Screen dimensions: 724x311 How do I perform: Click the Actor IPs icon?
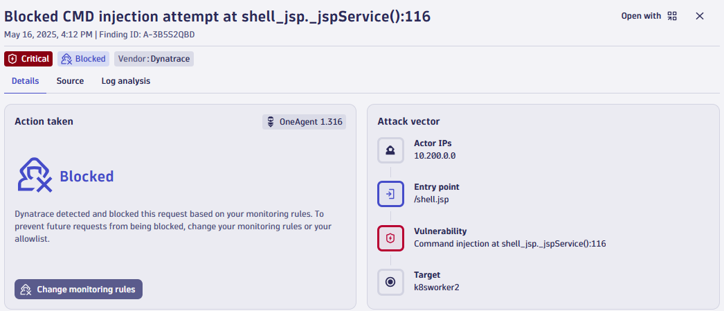[390, 150]
